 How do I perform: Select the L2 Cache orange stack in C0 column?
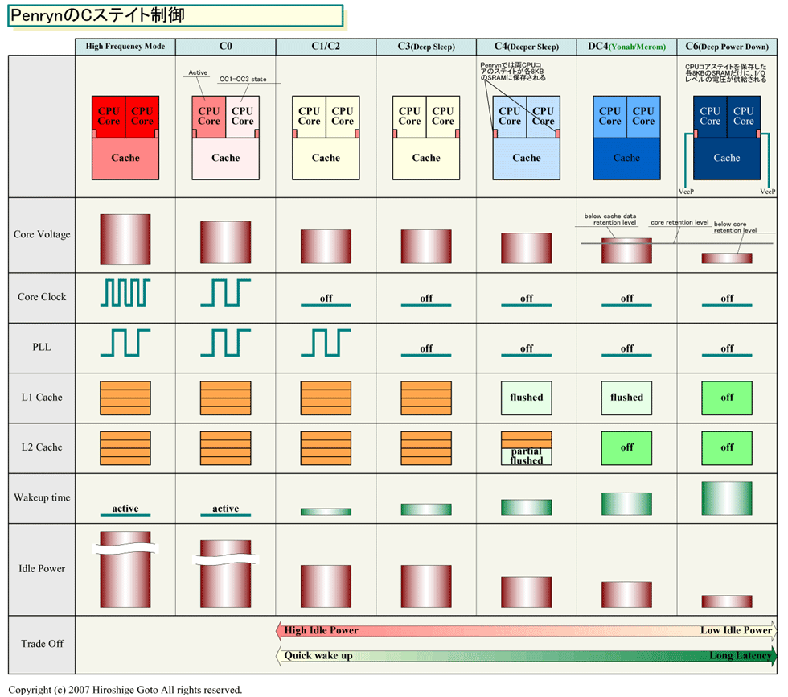pos(225,448)
